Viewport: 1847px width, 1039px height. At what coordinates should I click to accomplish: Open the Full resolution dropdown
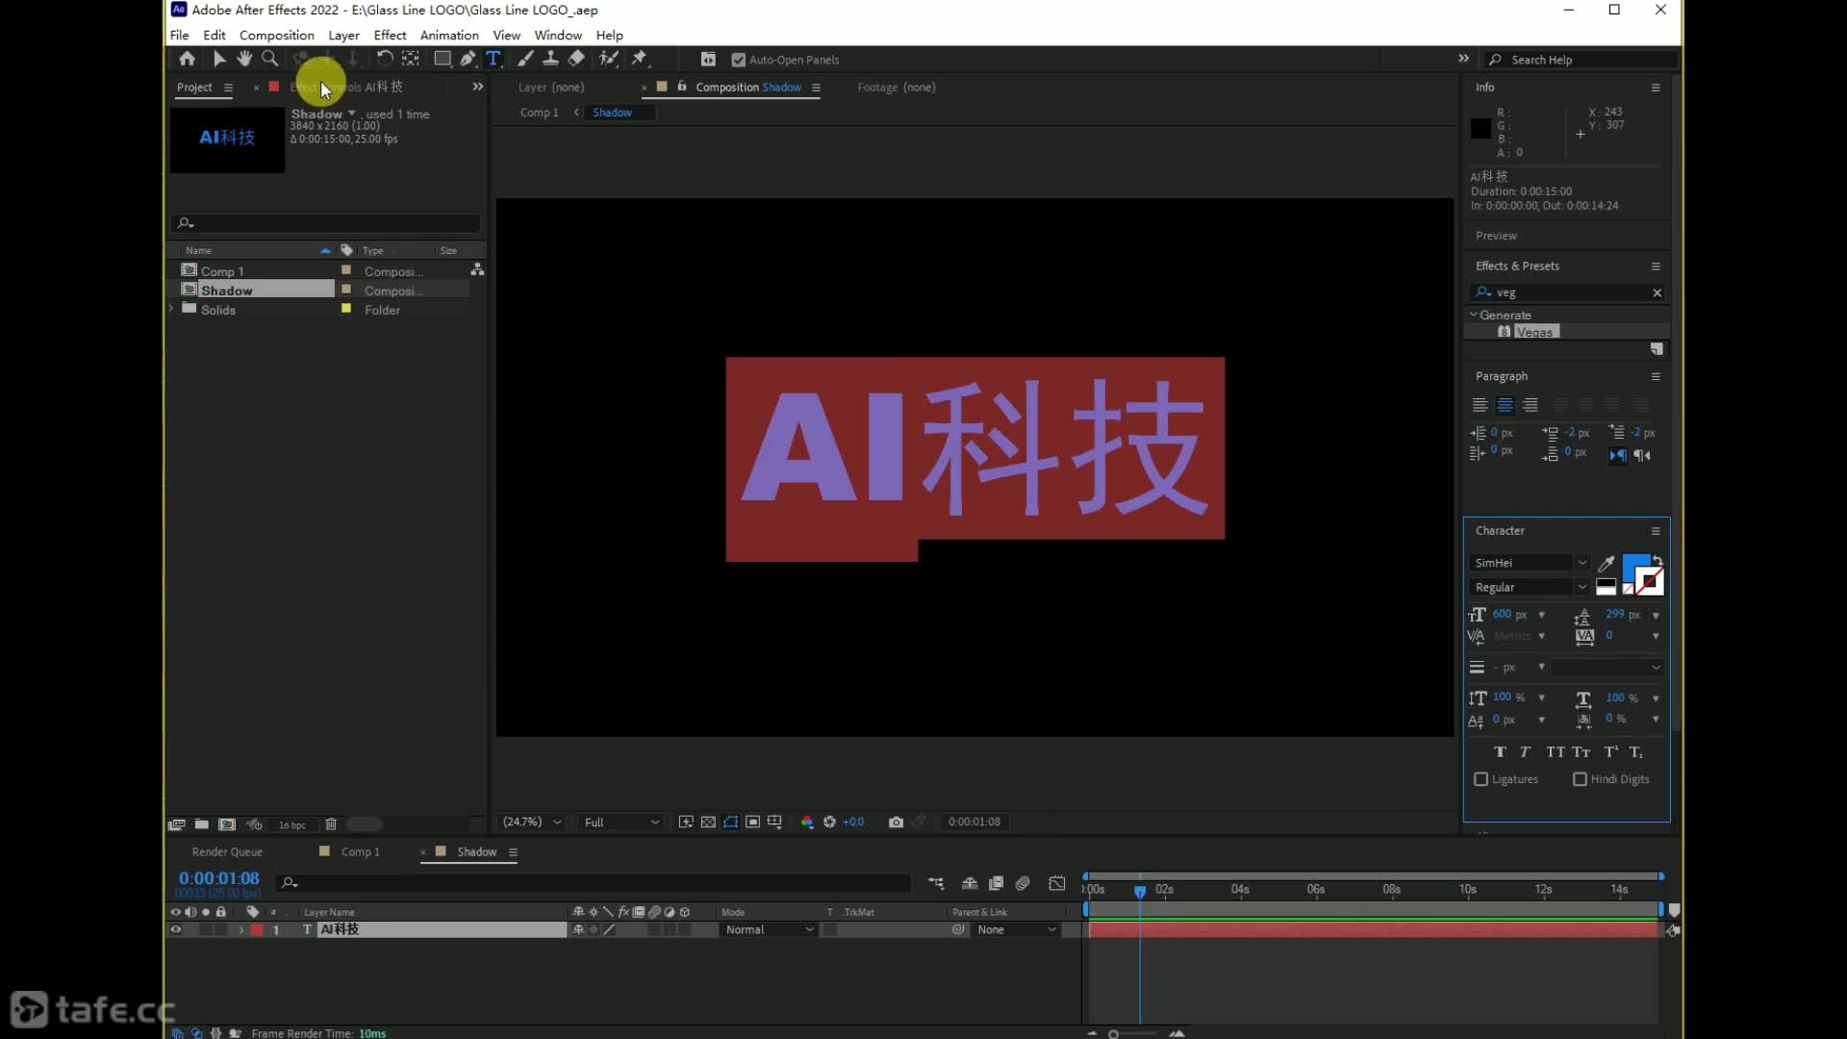click(621, 823)
